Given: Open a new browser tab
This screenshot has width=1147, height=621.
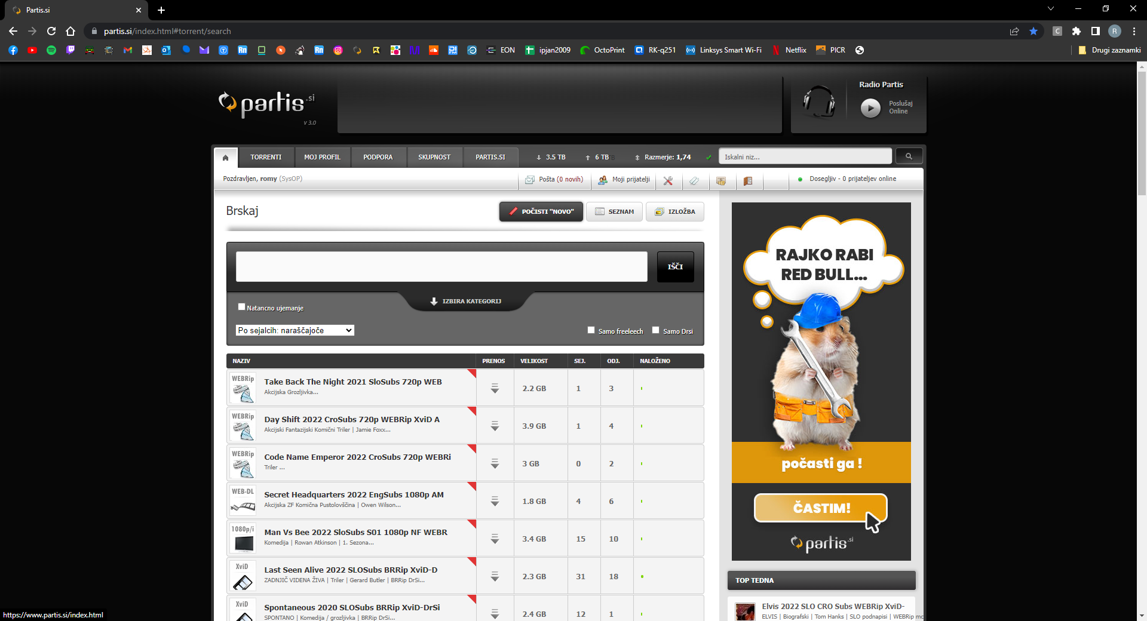Looking at the screenshot, I should pyautogui.click(x=161, y=10).
